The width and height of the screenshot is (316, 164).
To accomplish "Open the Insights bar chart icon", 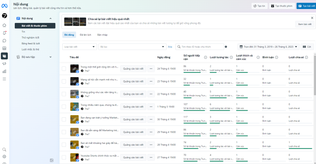I will (4, 71).
